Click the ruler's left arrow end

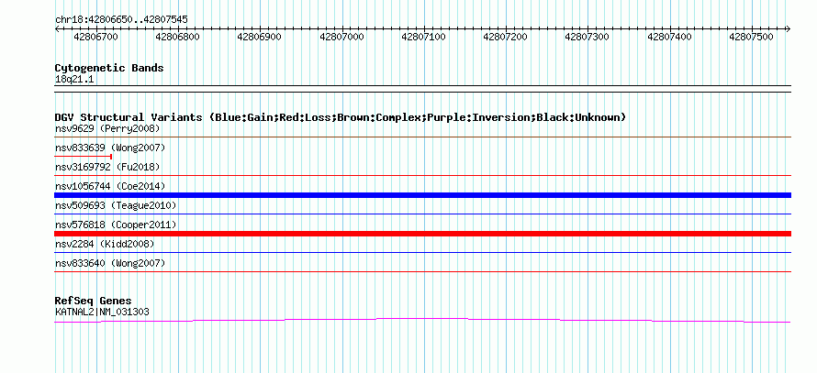click(x=57, y=29)
